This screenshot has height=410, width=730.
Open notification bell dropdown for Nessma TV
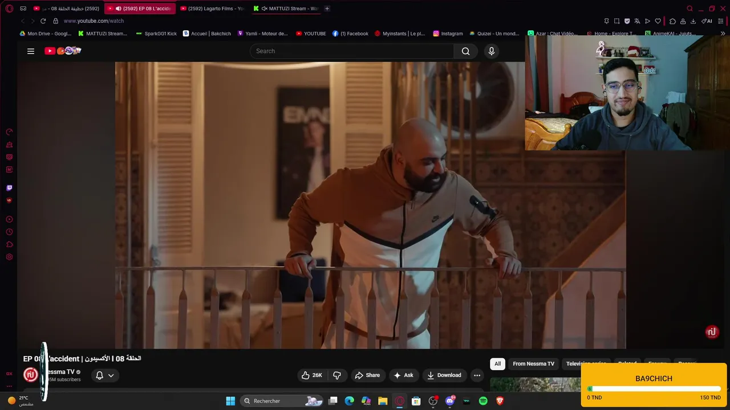pos(104,375)
